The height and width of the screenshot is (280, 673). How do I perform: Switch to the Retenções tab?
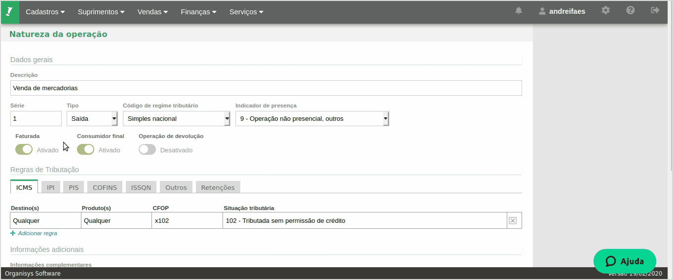coord(218,187)
